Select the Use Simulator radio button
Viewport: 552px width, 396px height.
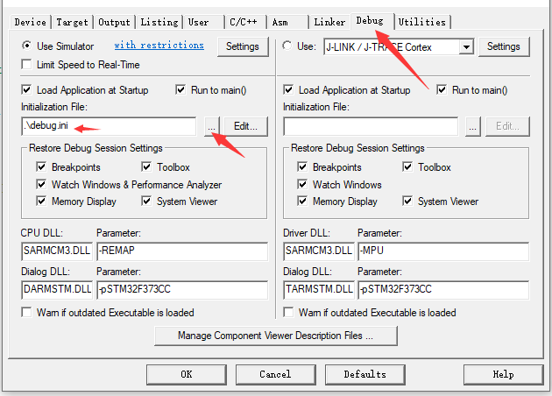tap(27, 46)
